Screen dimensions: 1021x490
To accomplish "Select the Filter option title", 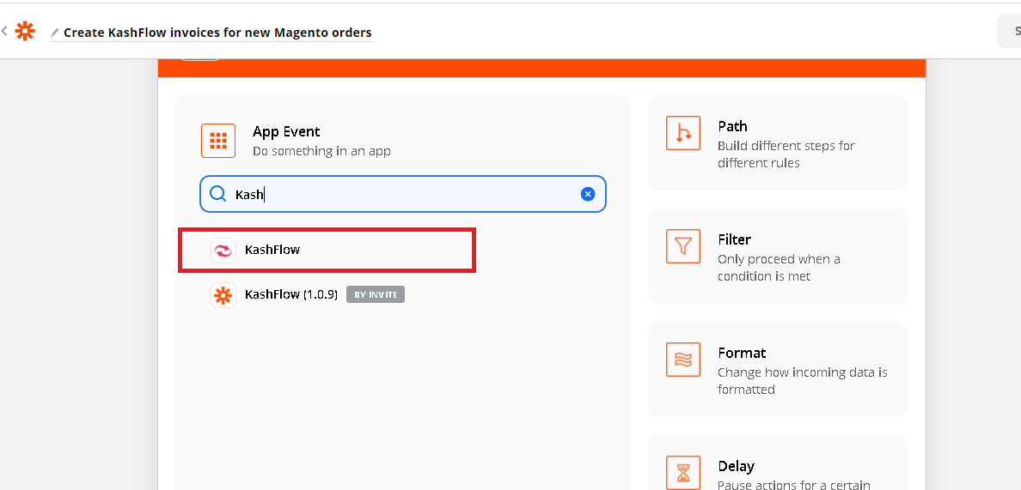I will tap(734, 239).
